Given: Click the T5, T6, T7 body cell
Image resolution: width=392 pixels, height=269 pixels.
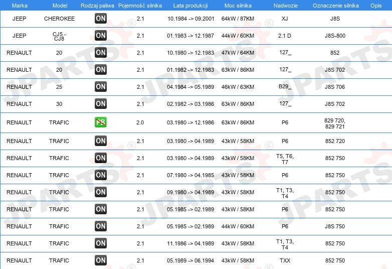Looking at the screenshot, I should pyautogui.click(x=285, y=159).
